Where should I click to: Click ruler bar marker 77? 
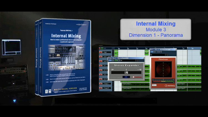184,49
